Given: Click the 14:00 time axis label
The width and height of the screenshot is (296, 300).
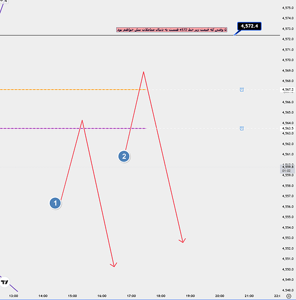Looking at the screenshot, I should (x=43, y=296).
